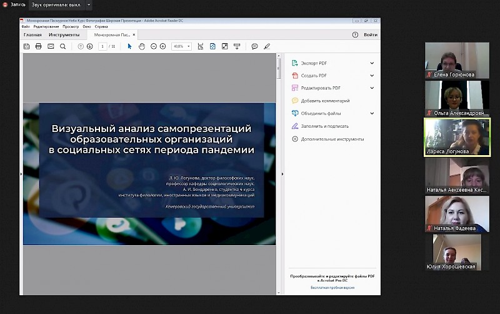Click the Save file icon in toolbar

[x=27, y=46]
